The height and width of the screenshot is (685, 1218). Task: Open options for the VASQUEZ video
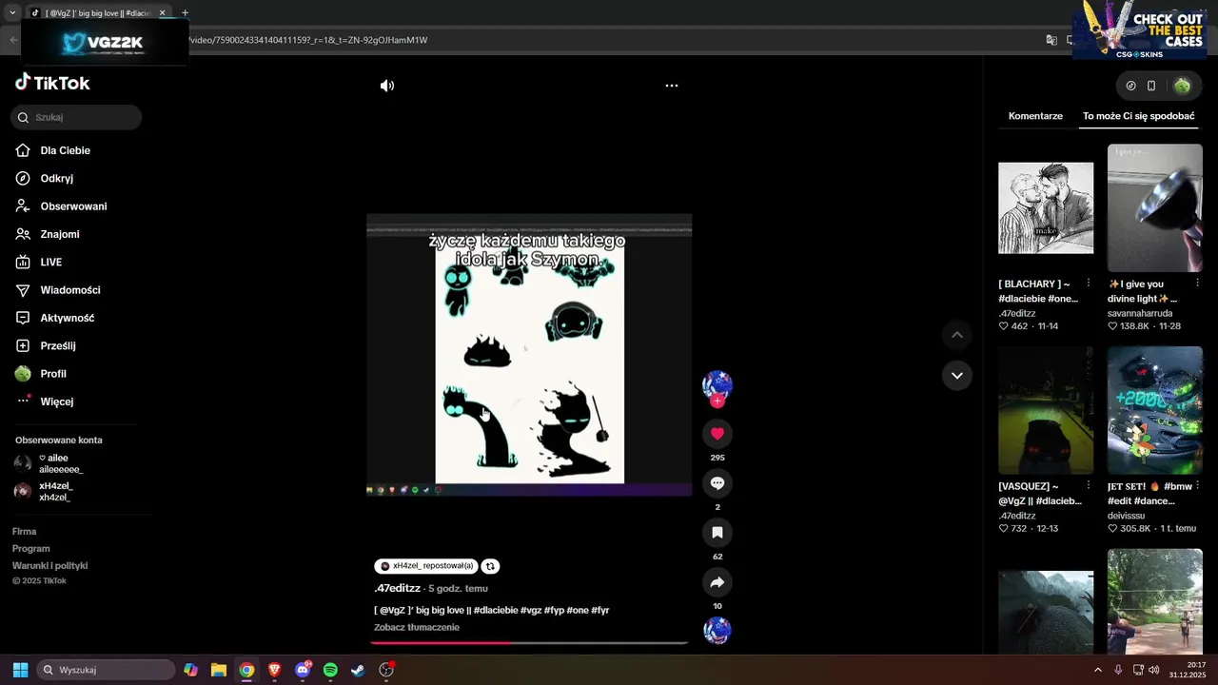(x=1089, y=486)
